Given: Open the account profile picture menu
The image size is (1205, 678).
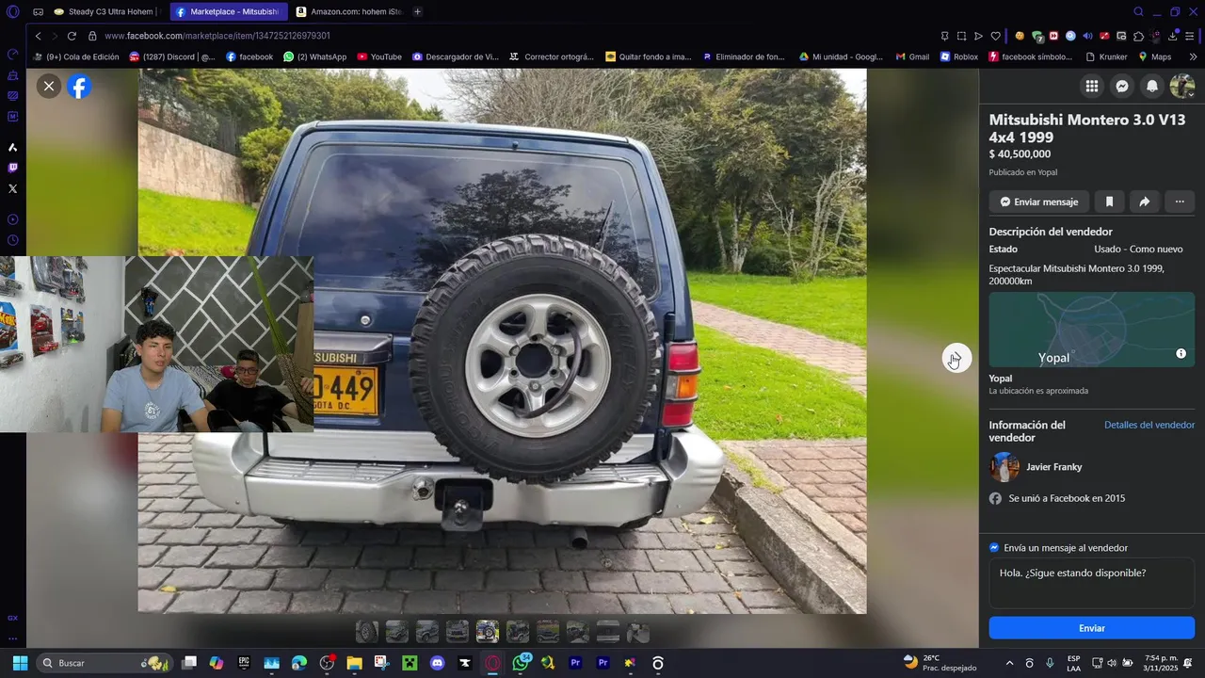Looking at the screenshot, I should (1181, 87).
